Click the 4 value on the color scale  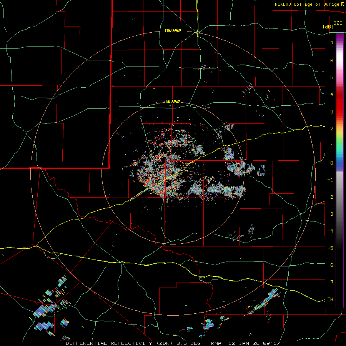[332, 95]
